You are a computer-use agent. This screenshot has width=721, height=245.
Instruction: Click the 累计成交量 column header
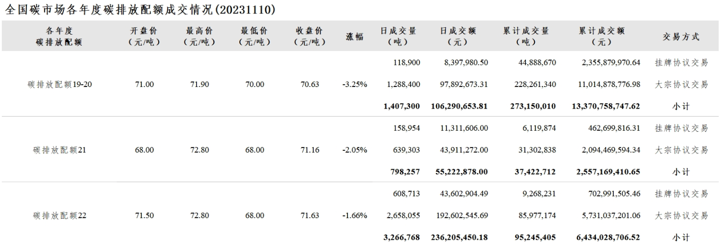526,37
